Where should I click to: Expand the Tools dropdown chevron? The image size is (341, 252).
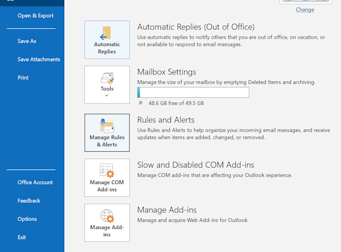coord(107,95)
